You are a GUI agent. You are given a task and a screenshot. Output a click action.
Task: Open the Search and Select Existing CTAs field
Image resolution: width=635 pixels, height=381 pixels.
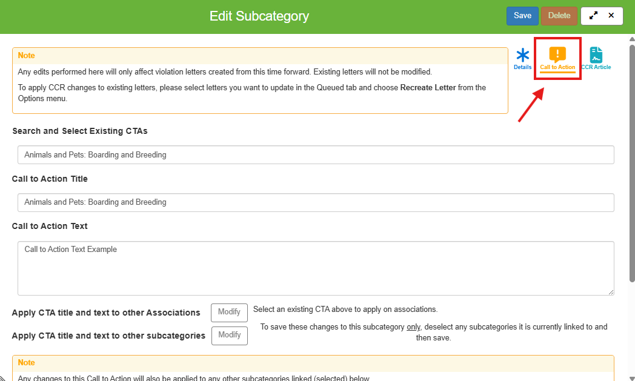316,154
